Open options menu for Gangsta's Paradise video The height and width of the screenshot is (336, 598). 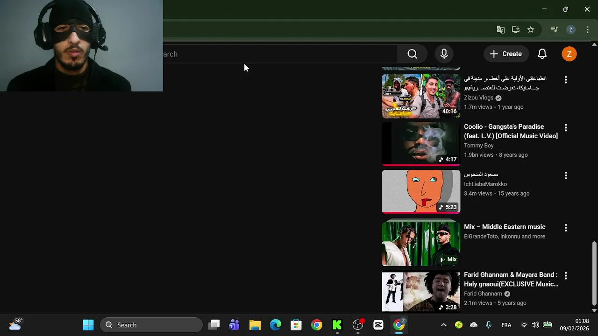tap(566, 127)
